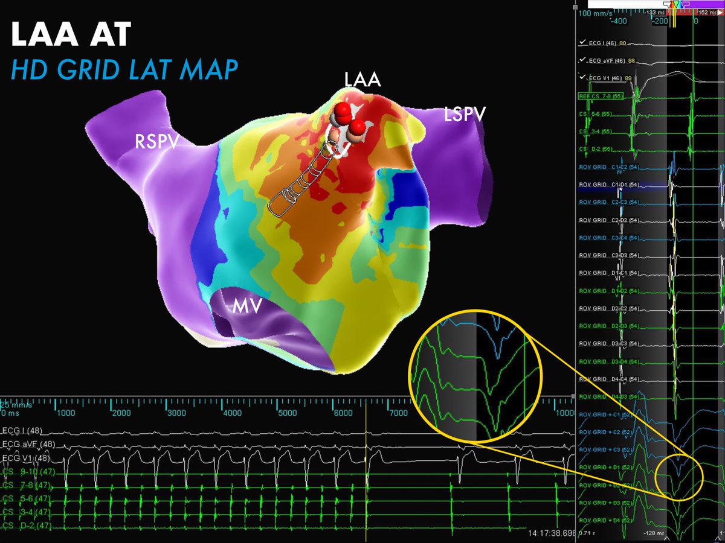The image size is (725, 543).
Task: Select unipolar ROV GRID + D3 (52) label
Action: (x=607, y=503)
